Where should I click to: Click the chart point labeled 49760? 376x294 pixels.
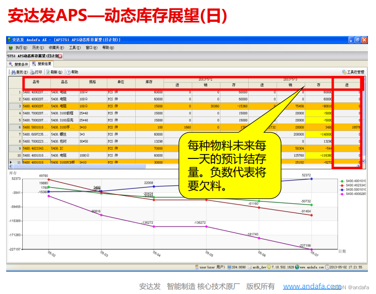coord(49,179)
